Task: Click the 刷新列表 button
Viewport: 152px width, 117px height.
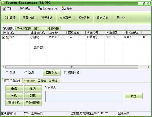Action: click(52, 73)
